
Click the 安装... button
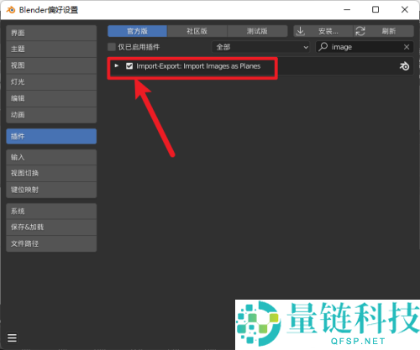pos(323,31)
